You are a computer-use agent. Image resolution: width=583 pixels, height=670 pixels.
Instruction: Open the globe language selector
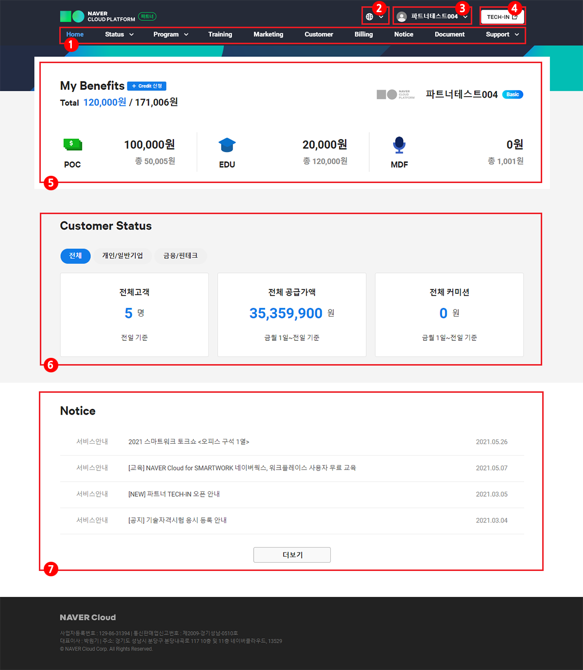(370, 17)
